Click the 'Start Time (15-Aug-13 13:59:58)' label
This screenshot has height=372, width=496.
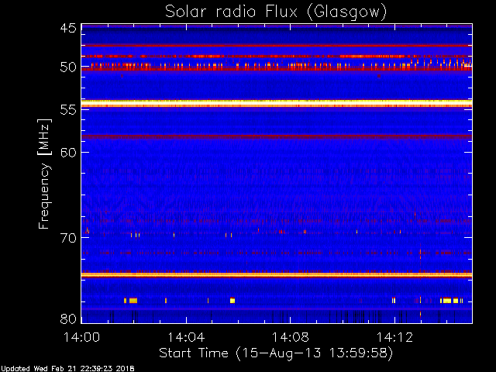pyautogui.click(x=276, y=353)
